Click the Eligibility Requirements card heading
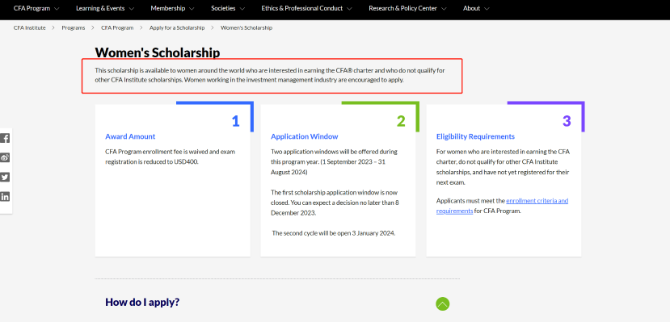 (x=475, y=136)
